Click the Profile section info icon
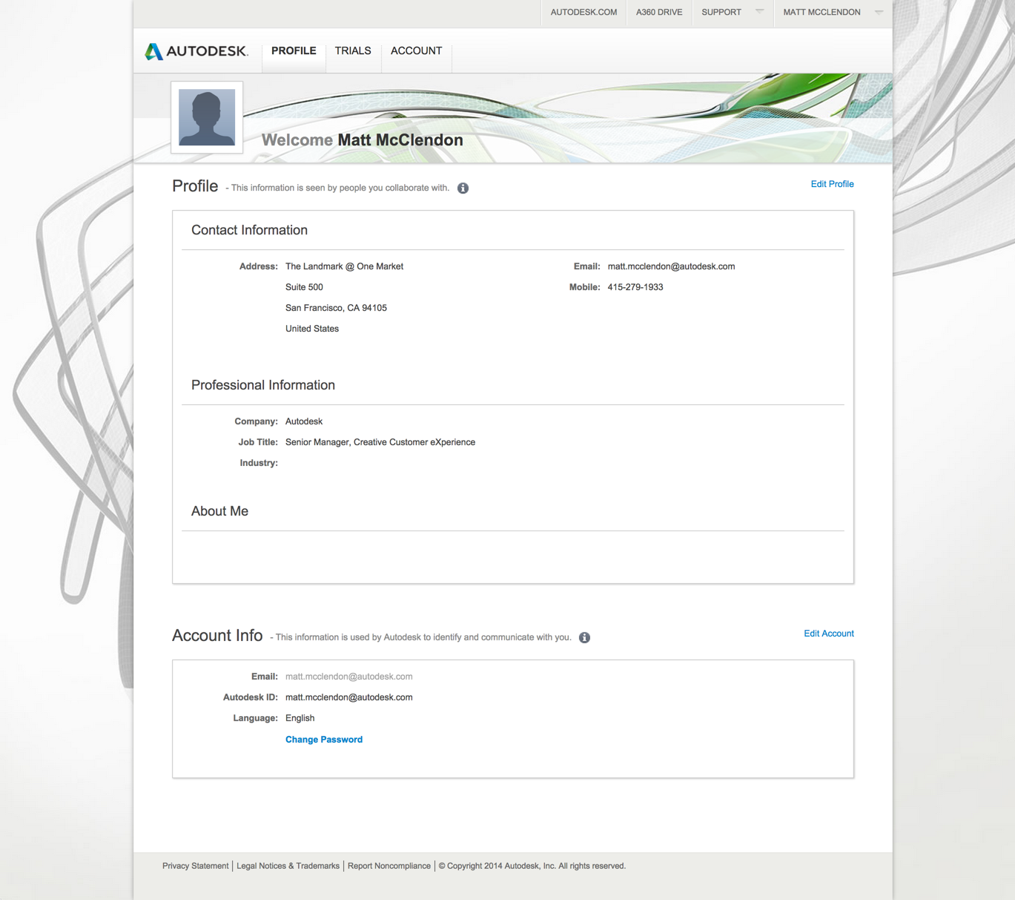This screenshot has width=1015, height=900. 463,188
